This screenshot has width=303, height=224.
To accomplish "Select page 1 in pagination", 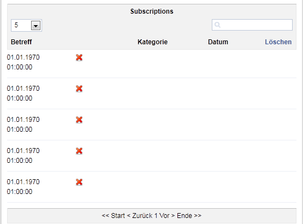I will tap(156, 215).
